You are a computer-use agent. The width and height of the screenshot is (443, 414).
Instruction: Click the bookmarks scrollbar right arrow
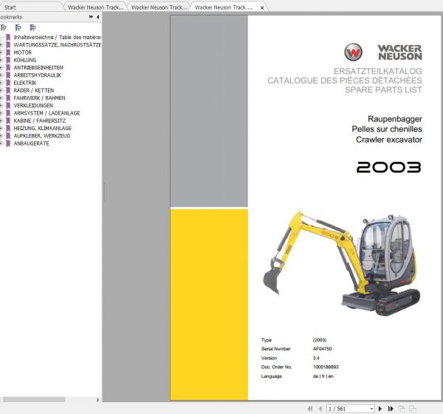click(x=97, y=399)
